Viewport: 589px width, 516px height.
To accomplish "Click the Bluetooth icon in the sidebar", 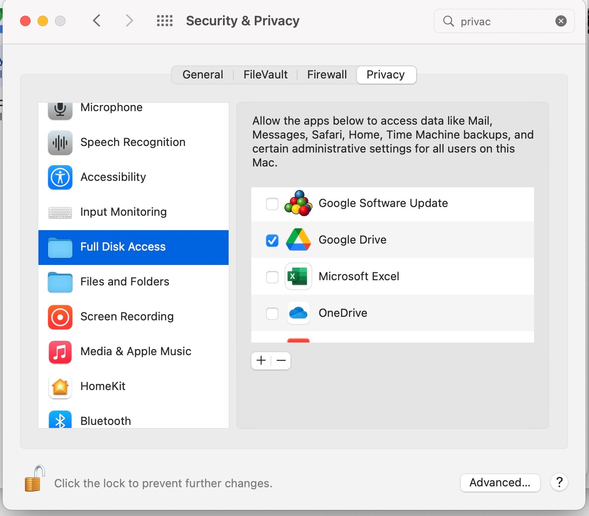I will [x=60, y=419].
